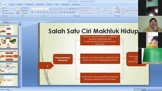Open the Change Case dropdown
This screenshot has height=91, width=162.
51,12
